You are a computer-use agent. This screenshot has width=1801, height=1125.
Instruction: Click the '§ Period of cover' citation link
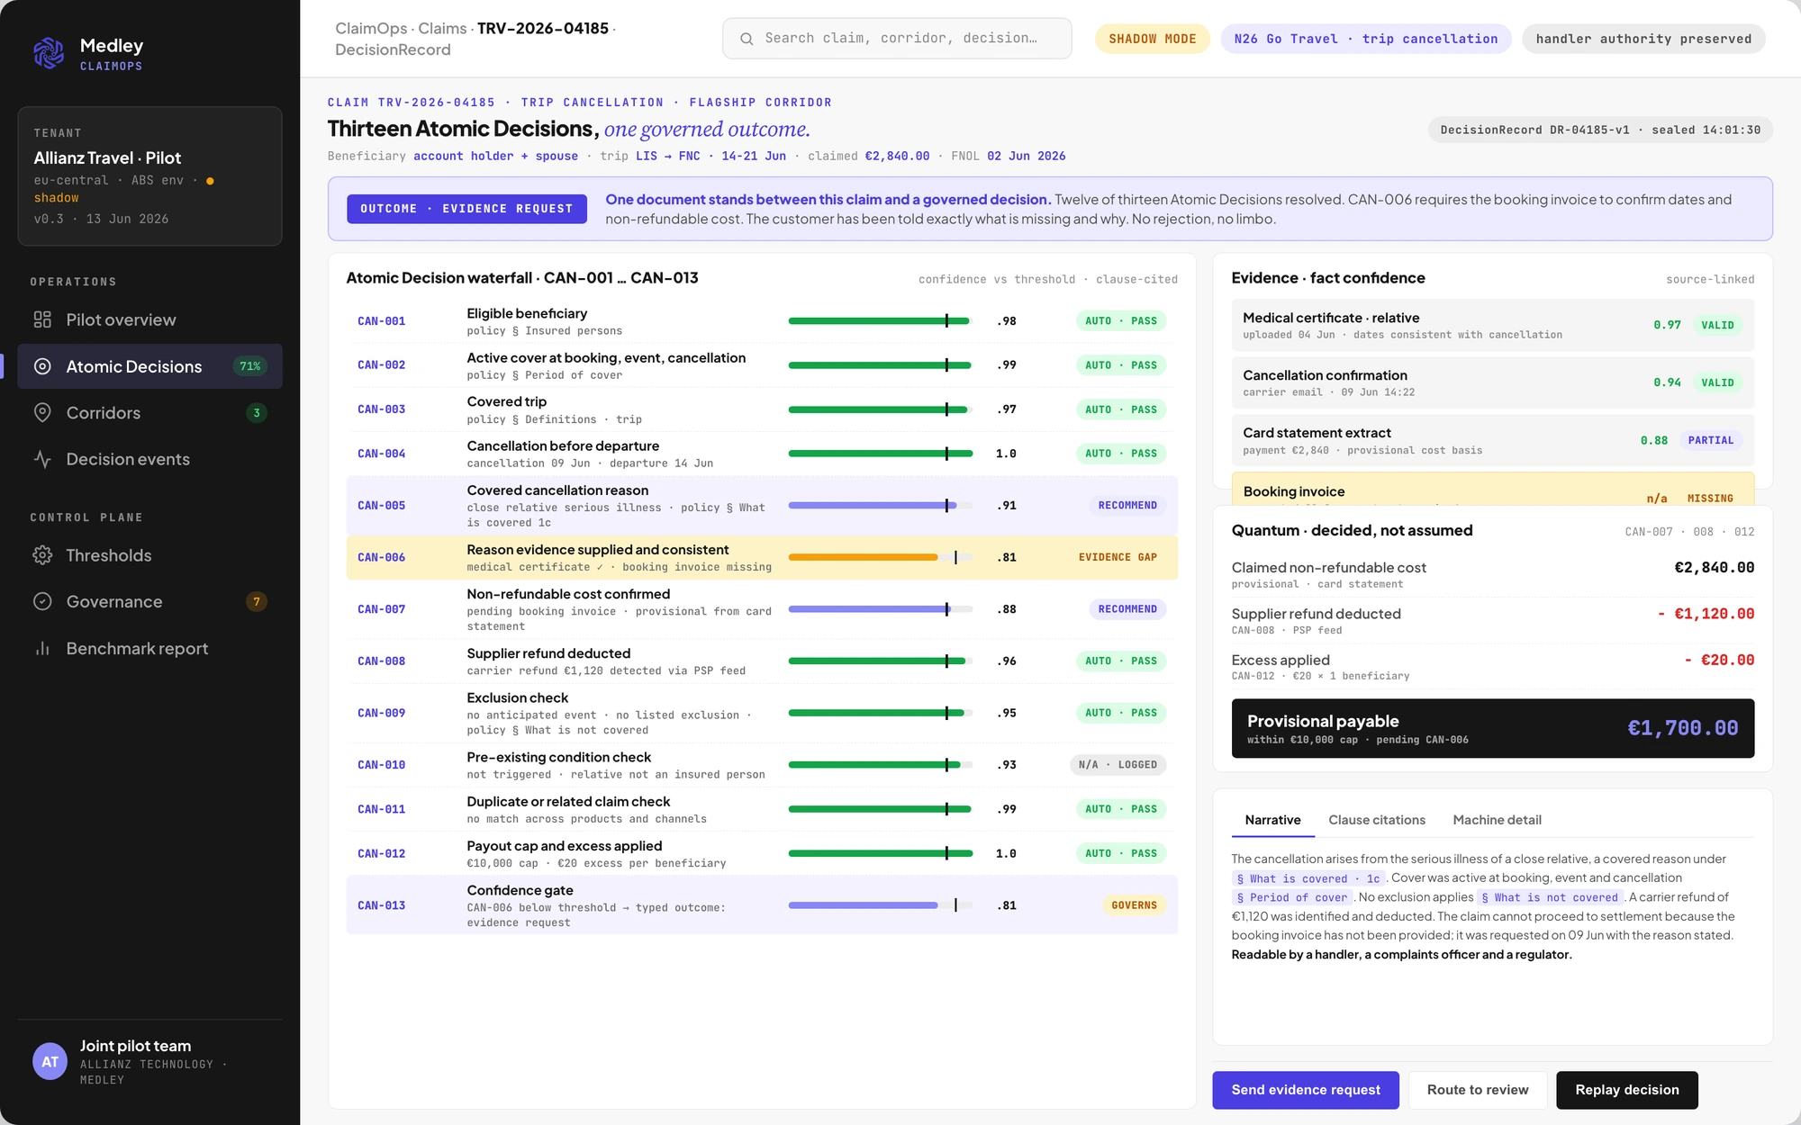[1292, 897]
